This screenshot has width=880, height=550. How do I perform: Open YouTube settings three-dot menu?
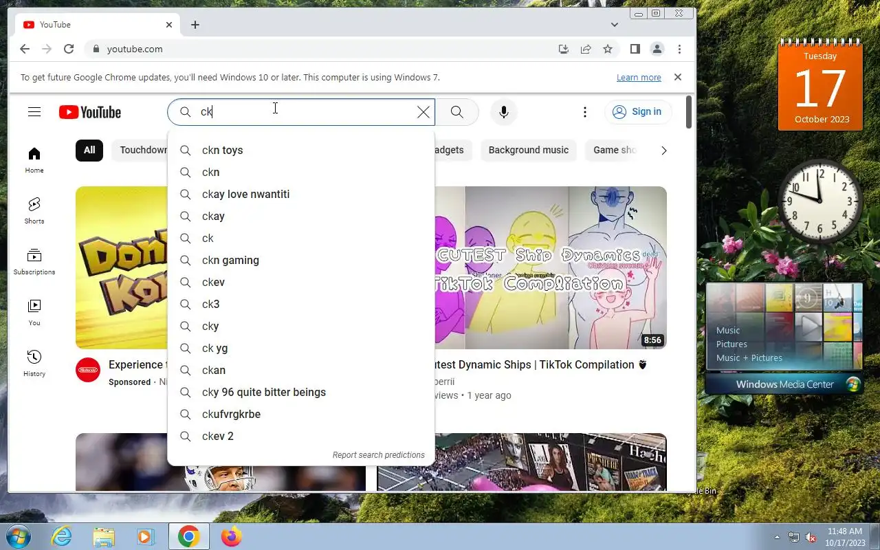tap(585, 112)
